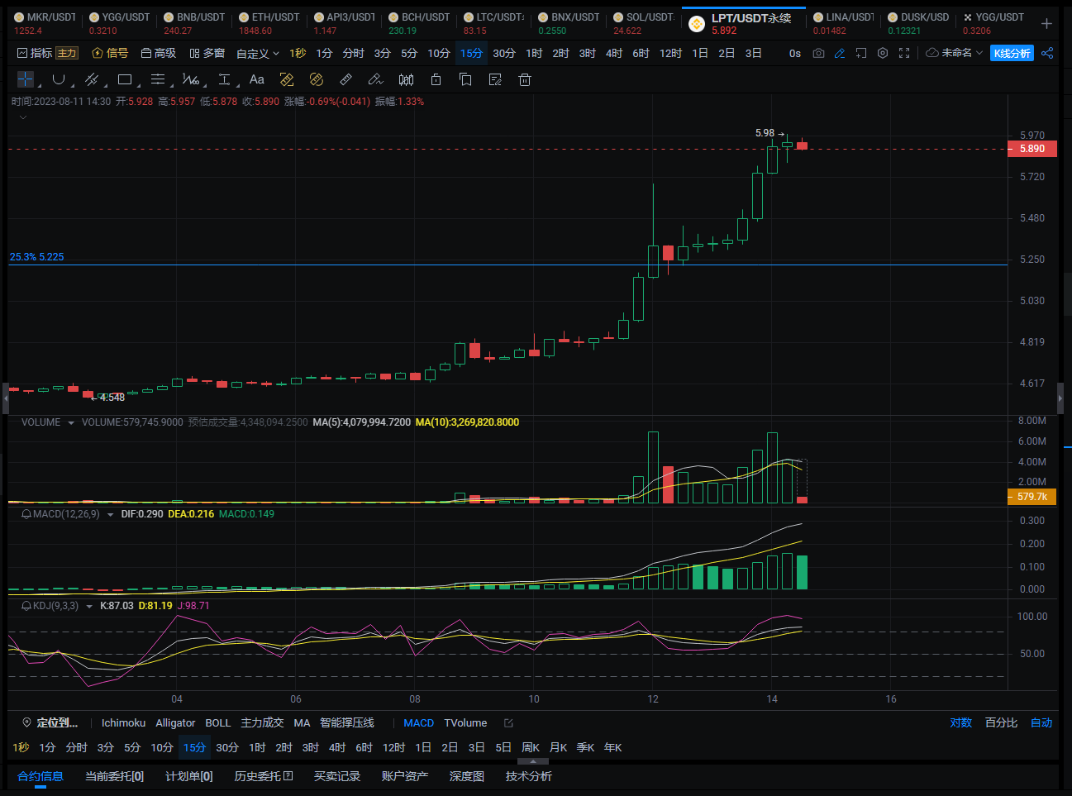Open the 多窗 multi-window layout
Screen dimensions: 1072x796
(x=207, y=53)
